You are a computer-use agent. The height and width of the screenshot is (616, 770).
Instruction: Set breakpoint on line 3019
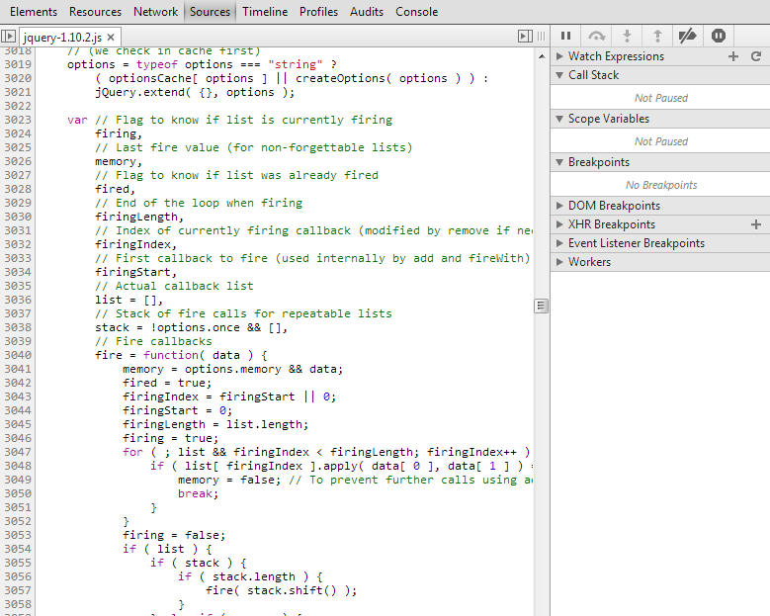pyautogui.click(x=18, y=64)
